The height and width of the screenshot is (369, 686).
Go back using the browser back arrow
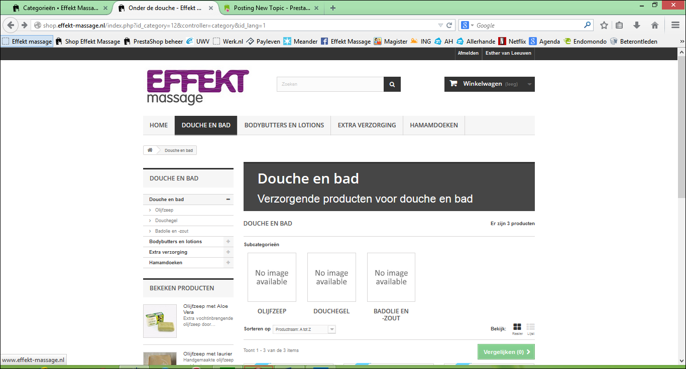[11, 25]
